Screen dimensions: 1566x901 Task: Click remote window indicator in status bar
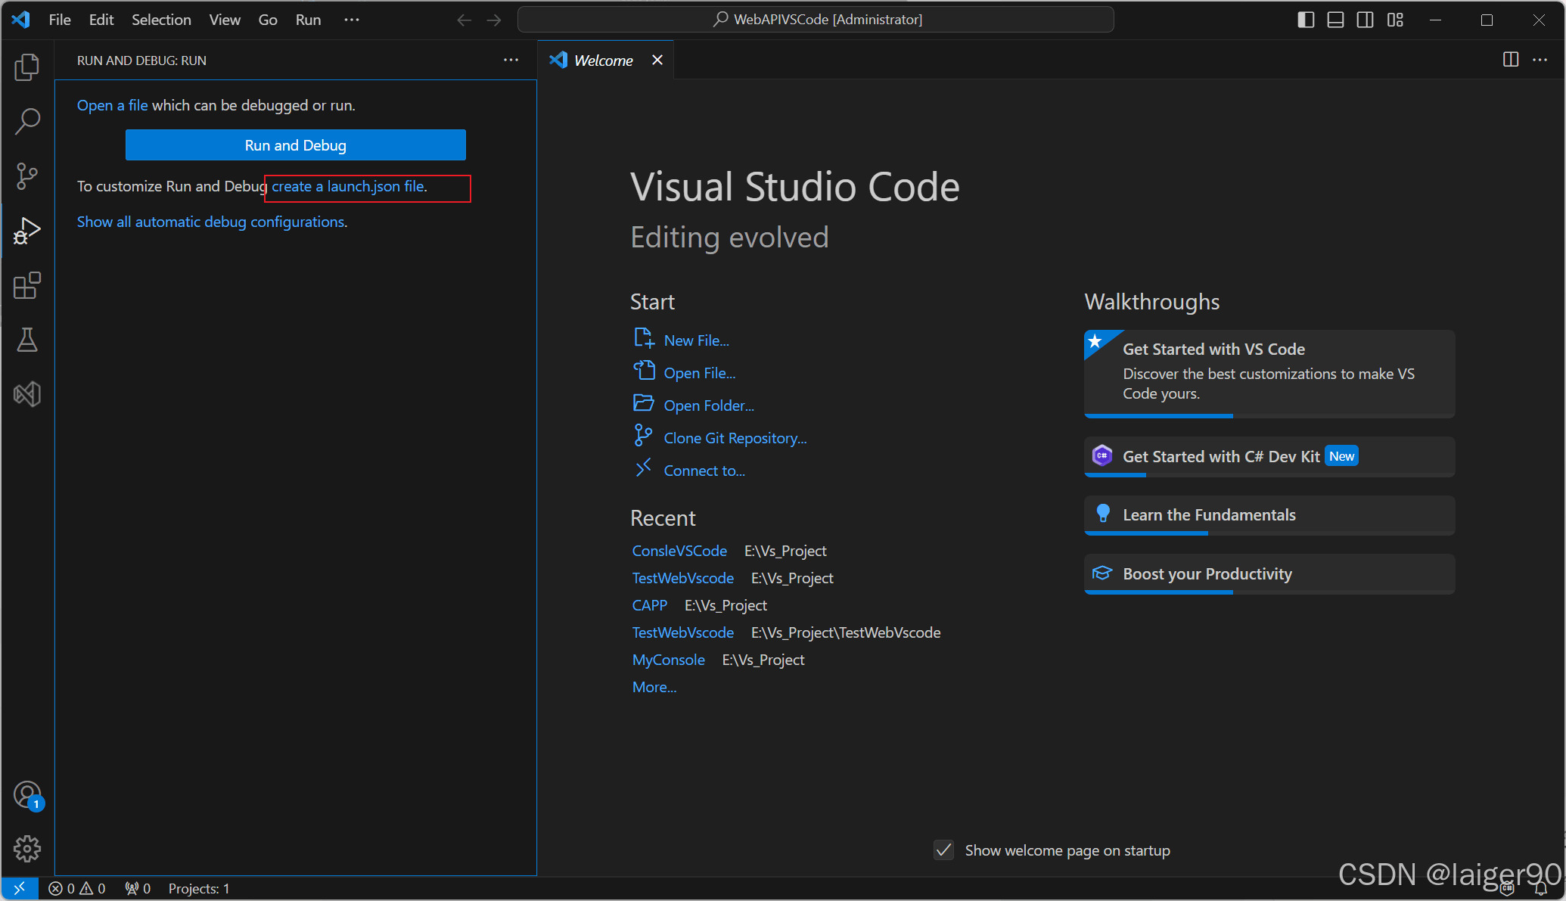pyautogui.click(x=20, y=888)
